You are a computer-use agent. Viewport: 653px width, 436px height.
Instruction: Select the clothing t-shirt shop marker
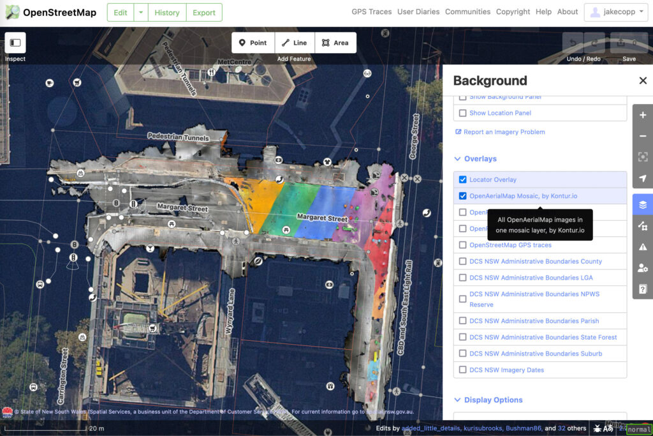(x=327, y=162)
